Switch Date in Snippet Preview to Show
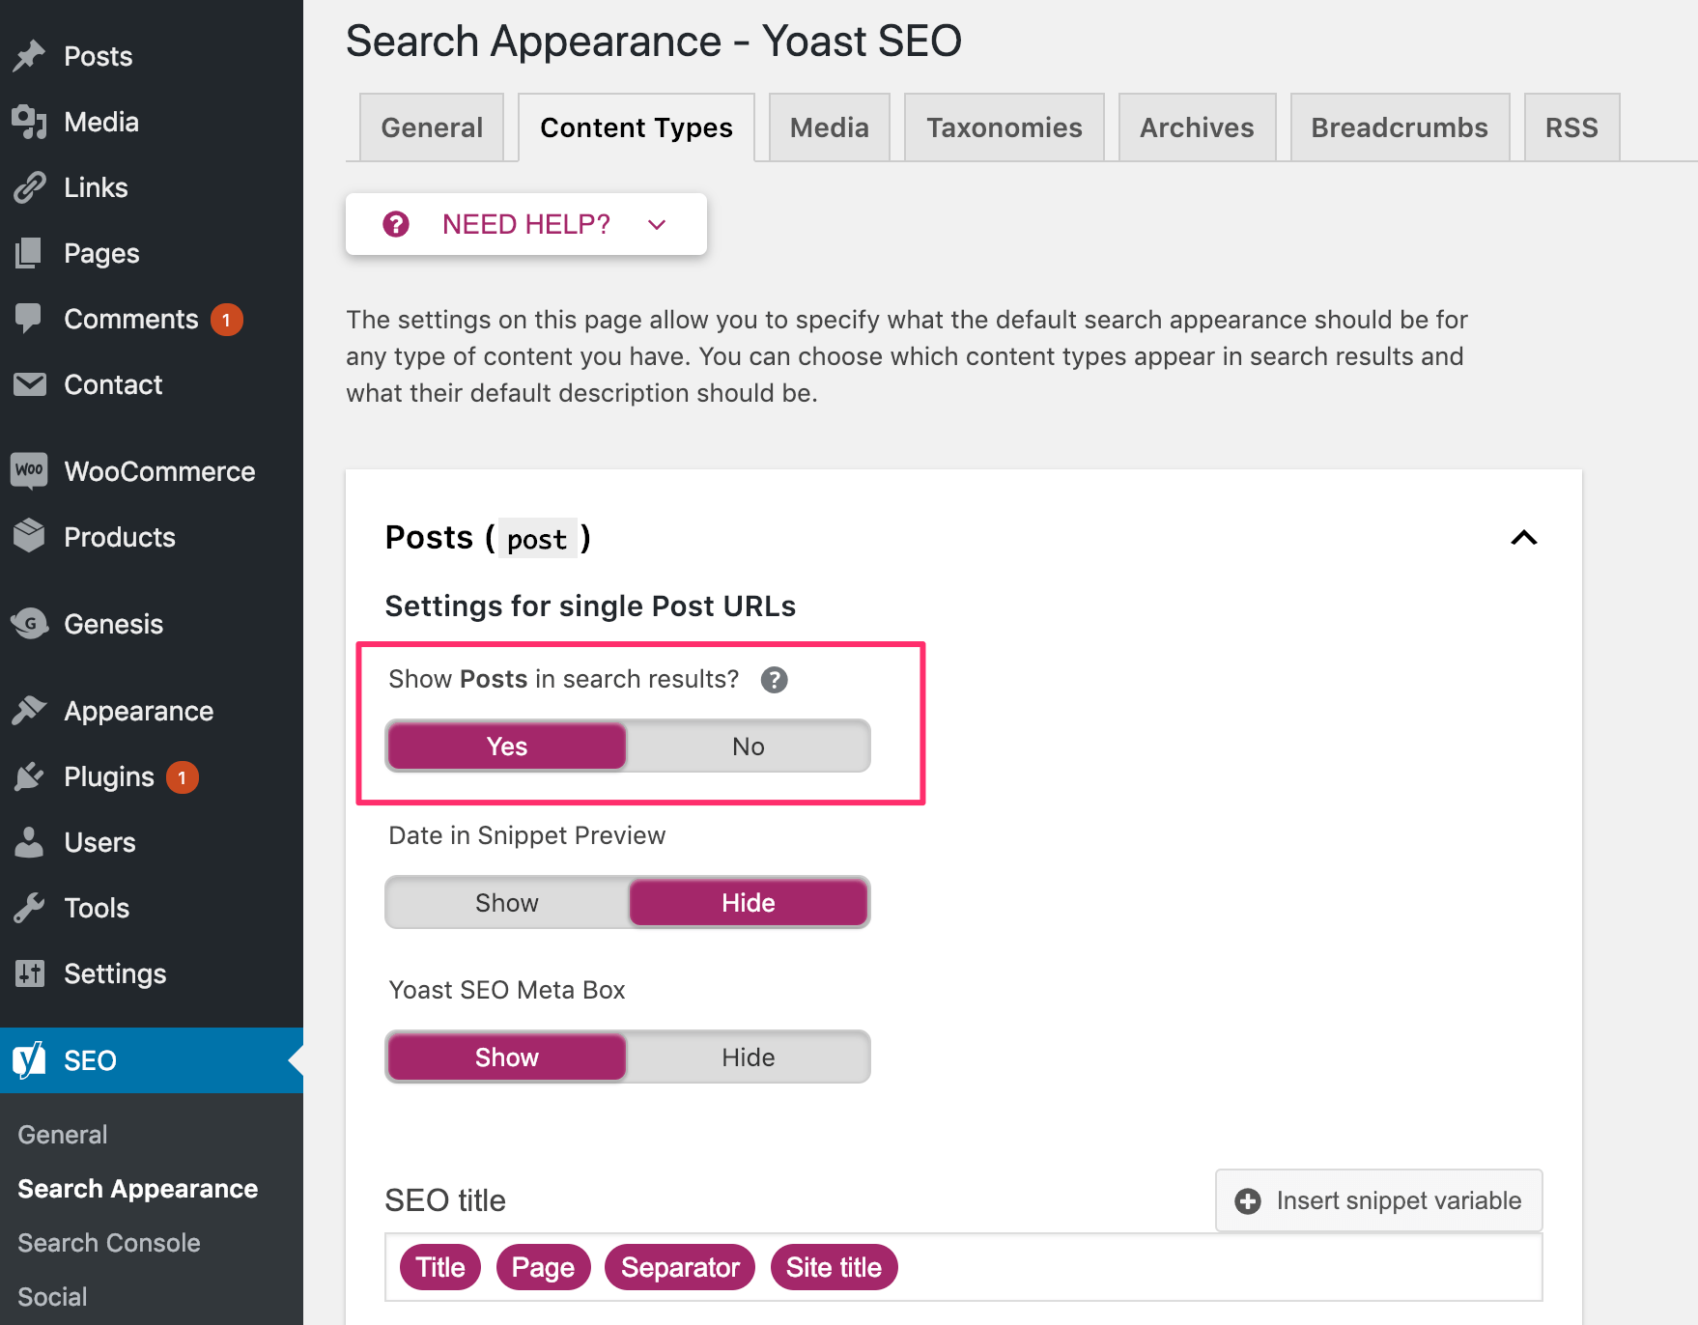This screenshot has width=1698, height=1325. tap(506, 903)
